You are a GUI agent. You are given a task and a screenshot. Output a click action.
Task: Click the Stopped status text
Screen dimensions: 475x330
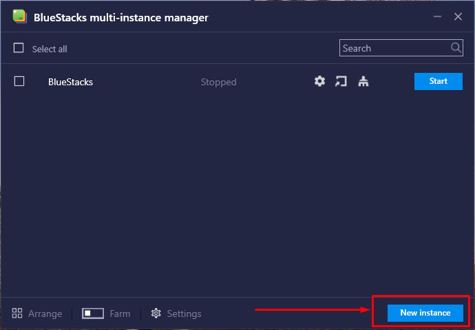click(x=219, y=82)
